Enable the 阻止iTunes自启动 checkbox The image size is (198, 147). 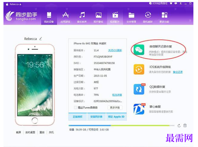pyautogui.click(x=75, y=108)
